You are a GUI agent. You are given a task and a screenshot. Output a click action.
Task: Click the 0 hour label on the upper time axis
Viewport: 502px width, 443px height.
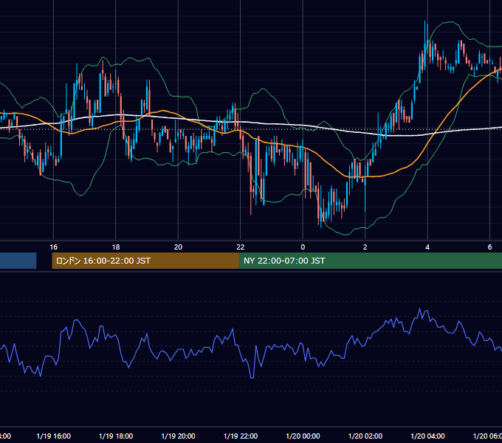303,247
